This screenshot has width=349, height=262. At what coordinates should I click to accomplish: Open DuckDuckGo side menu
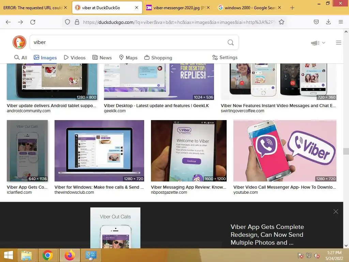pyautogui.click(x=338, y=43)
